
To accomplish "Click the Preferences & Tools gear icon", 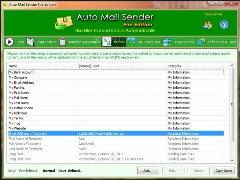I will click(x=201, y=42).
